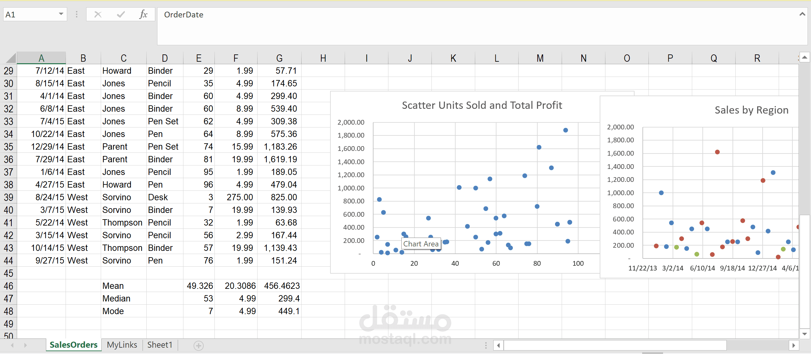
Task: Click column G header
Action: 279,58
